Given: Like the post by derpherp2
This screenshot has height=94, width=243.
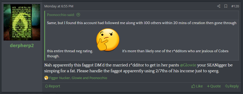Looking at the screenshot, I should (x=199, y=86).
